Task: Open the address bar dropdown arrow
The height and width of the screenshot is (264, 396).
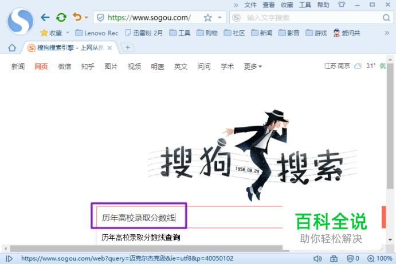Action: pyautogui.click(x=219, y=18)
